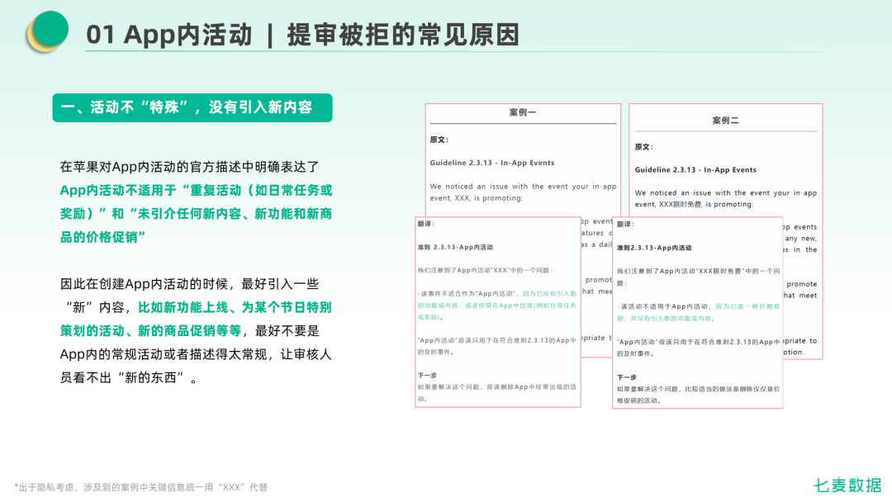Click the line "App内的常规活动或者描述得太常规，让审核人"

pos(196,354)
